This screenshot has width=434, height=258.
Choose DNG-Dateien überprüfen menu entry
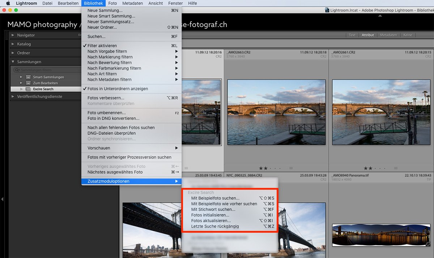tap(132, 133)
